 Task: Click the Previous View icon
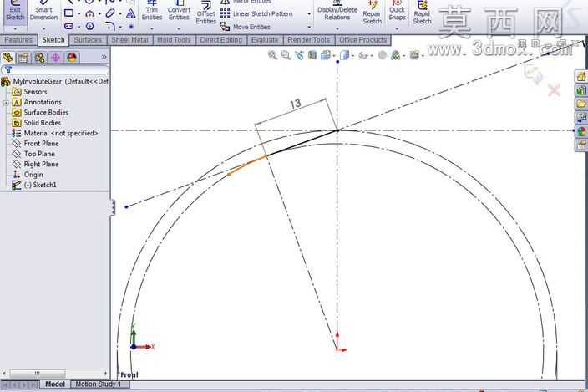click(x=299, y=55)
